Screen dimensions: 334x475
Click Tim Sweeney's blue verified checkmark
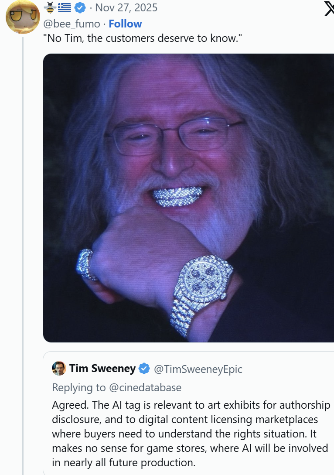(144, 369)
